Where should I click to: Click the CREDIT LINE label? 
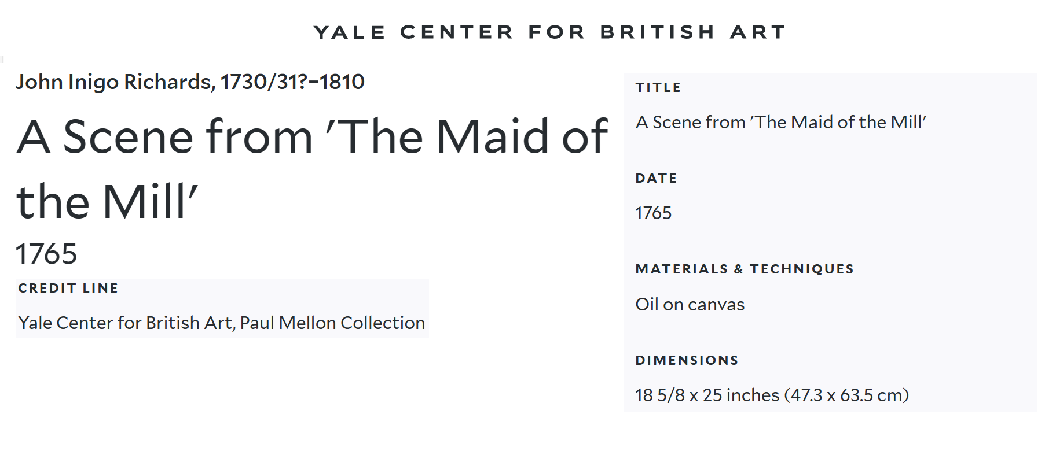(68, 288)
